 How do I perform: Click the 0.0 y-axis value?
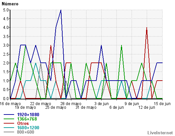(6, 98)
